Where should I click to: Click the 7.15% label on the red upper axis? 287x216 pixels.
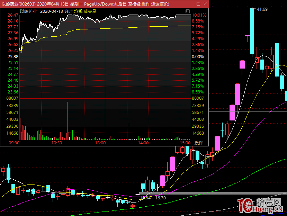pos(198,27)
